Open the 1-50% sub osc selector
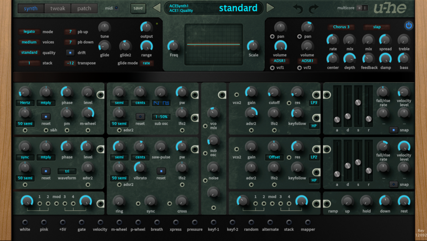 161,116
